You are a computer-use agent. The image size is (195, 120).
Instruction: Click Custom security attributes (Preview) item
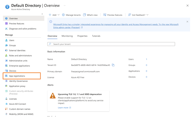21,92
